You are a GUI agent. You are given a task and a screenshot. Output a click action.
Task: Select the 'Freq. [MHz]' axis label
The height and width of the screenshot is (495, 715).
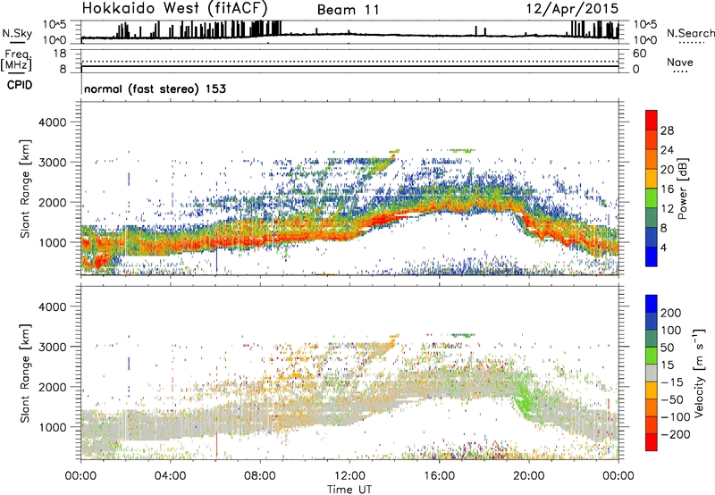tap(17, 61)
